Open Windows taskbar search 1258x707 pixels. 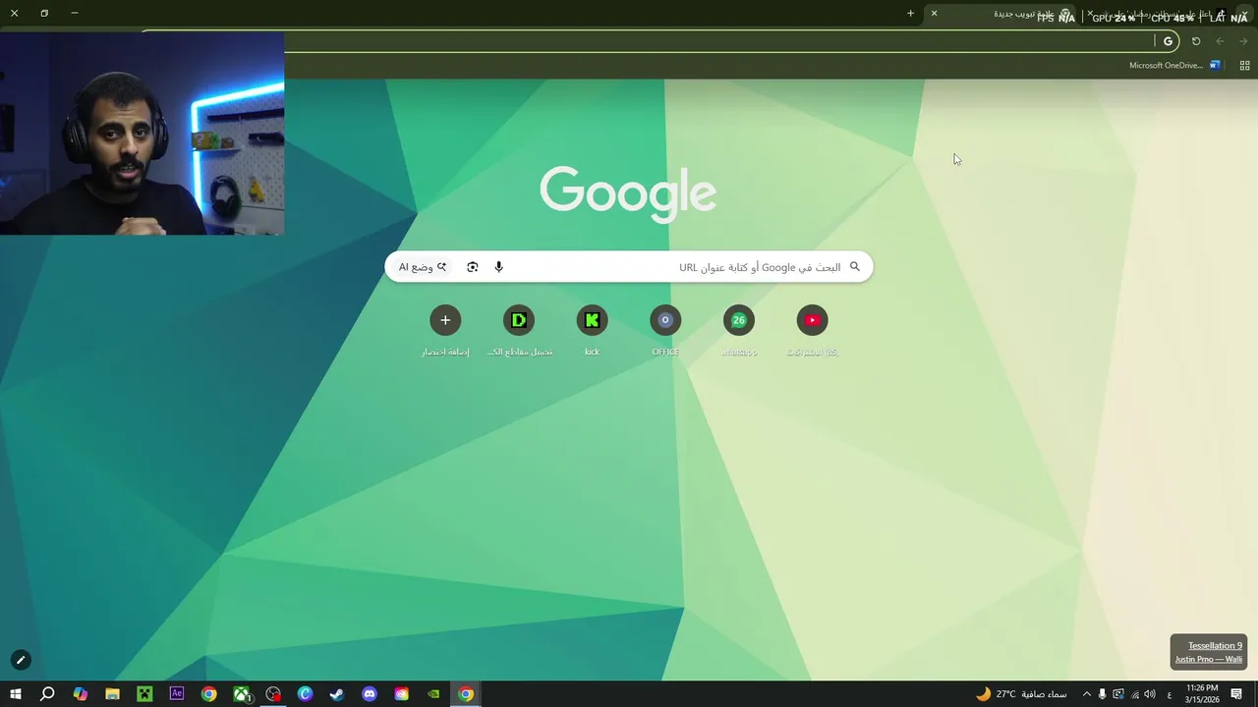point(47,694)
